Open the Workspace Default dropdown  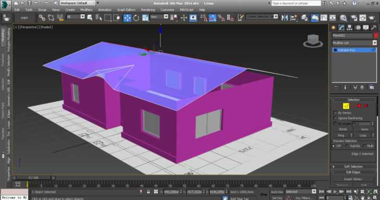(78, 3)
